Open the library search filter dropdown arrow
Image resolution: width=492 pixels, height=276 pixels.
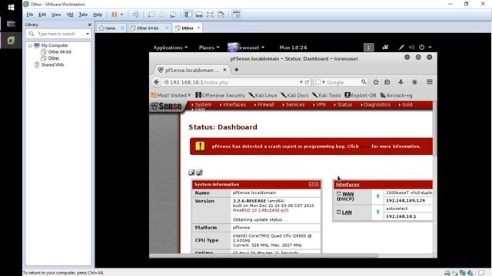[x=88, y=34]
